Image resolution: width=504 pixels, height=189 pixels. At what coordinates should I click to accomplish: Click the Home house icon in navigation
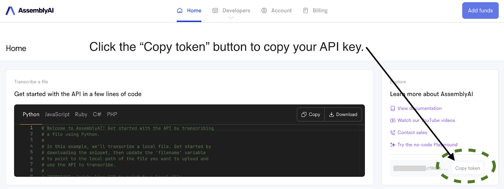[180, 11]
